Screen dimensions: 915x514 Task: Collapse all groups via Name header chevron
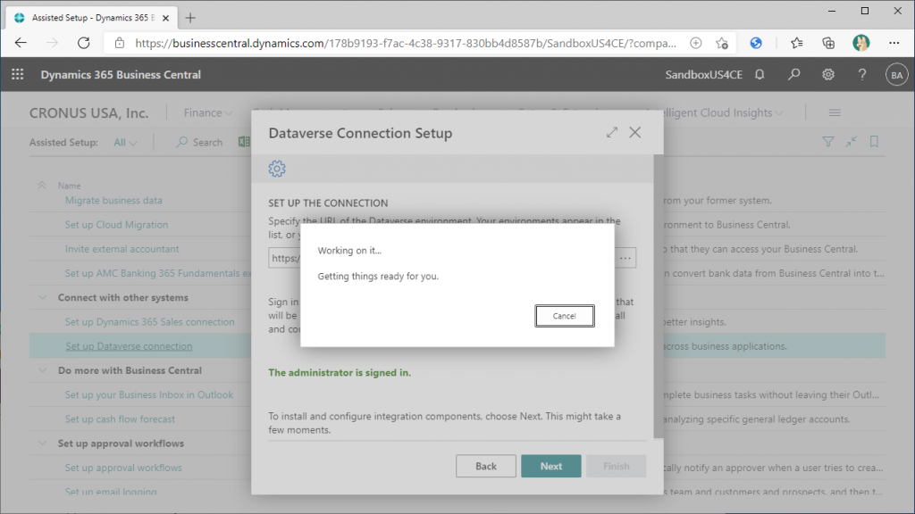[x=42, y=186]
